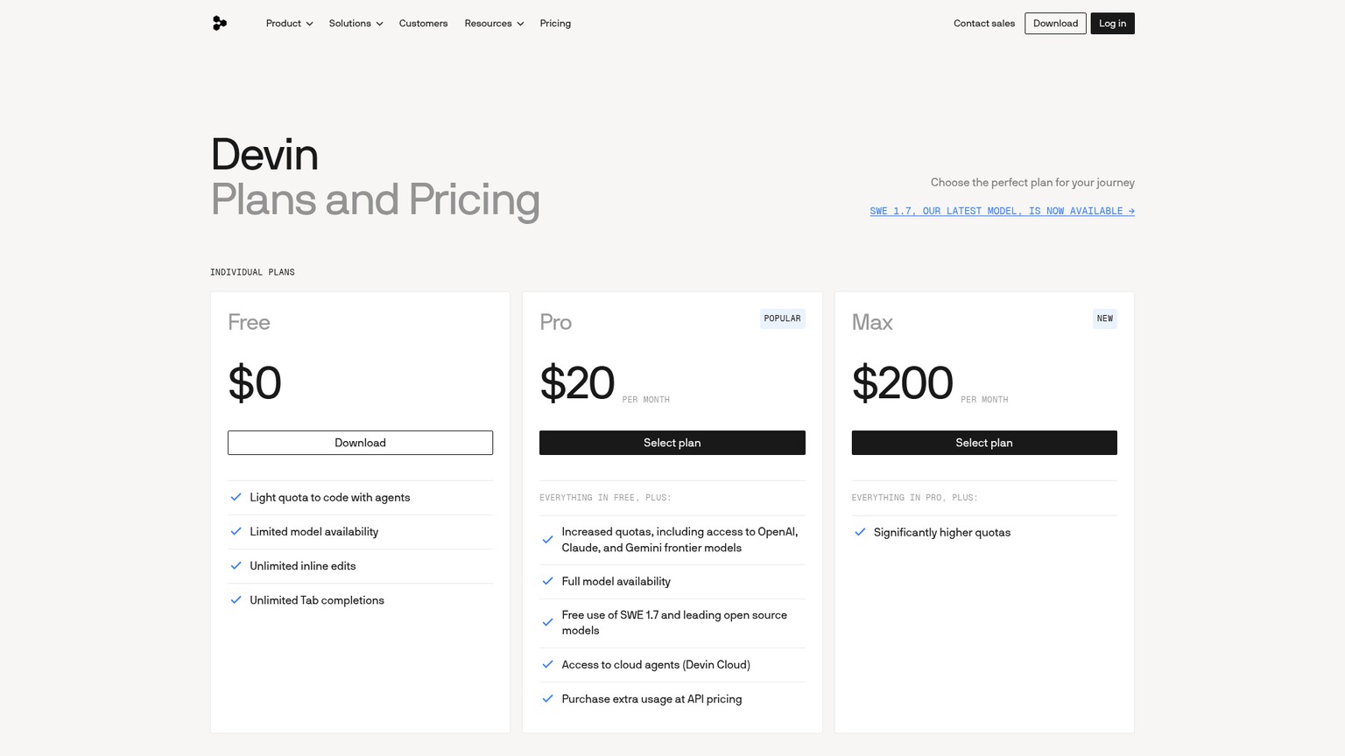The width and height of the screenshot is (1345, 756).
Task: Click checkmark beside Limited model availability
Action: coord(236,531)
